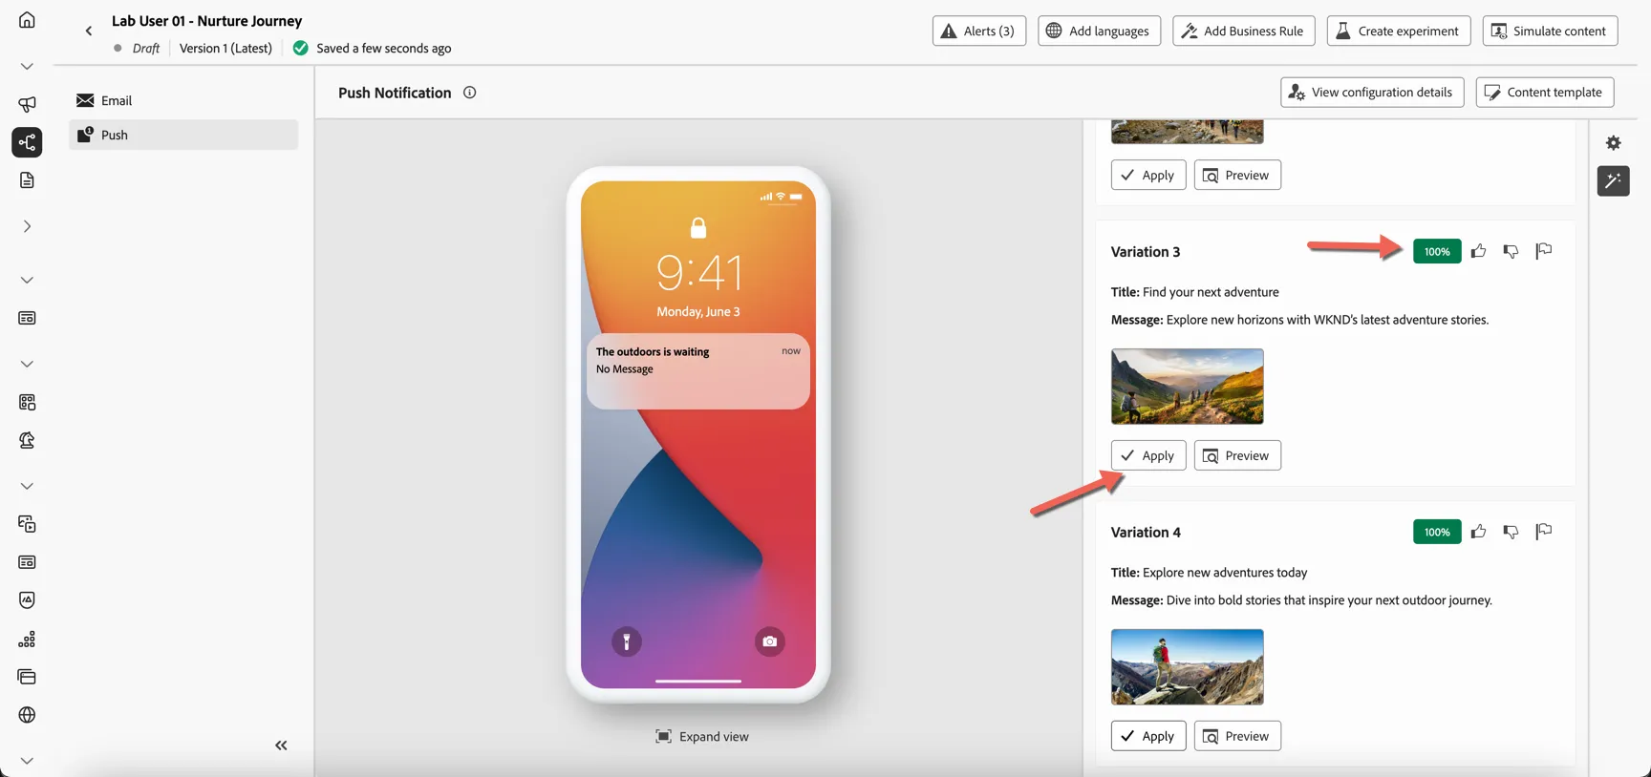Open settings gear in right rail
The height and width of the screenshot is (777, 1651).
(1614, 143)
